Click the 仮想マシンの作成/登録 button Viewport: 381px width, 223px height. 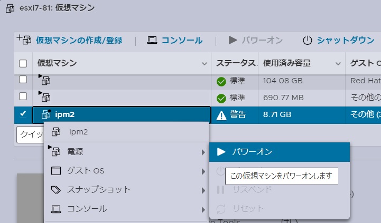point(79,40)
